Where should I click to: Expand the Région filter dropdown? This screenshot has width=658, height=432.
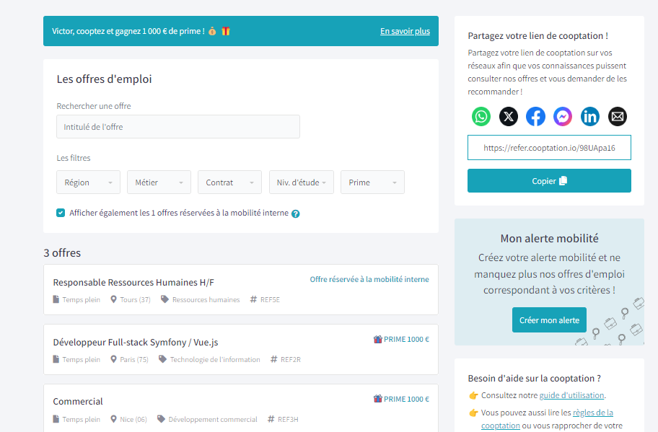point(88,182)
